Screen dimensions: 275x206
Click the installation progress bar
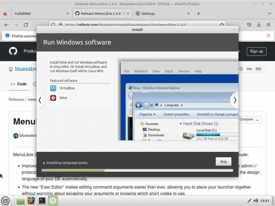click(x=137, y=170)
